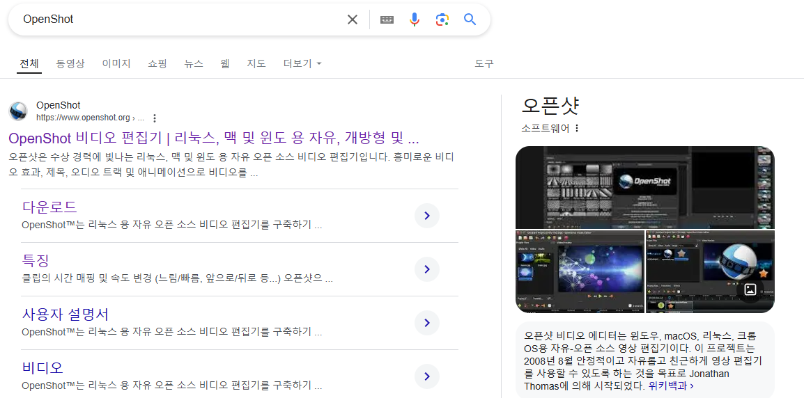Image resolution: width=804 pixels, height=398 pixels.
Task: Click the arrow button for 비디오
Action: [x=427, y=376]
